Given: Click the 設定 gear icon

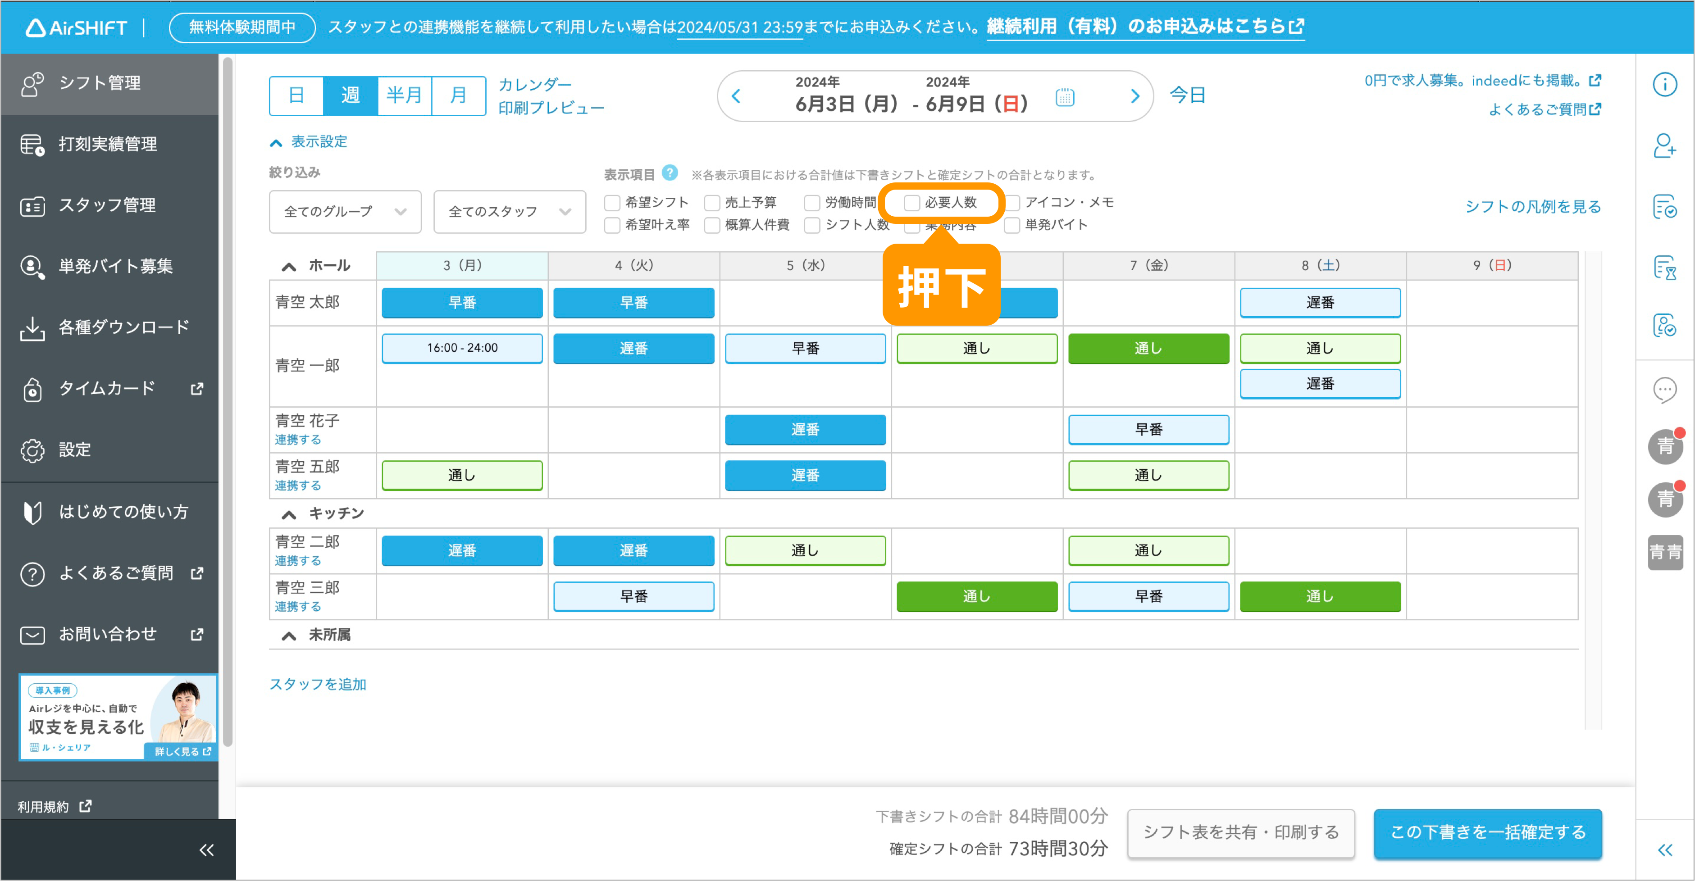Looking at the screenshot, I should coord(32,451).
